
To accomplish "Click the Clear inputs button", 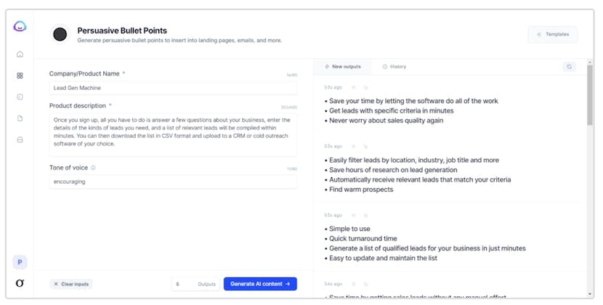I will pyautogui.click(x=71, y=284).
